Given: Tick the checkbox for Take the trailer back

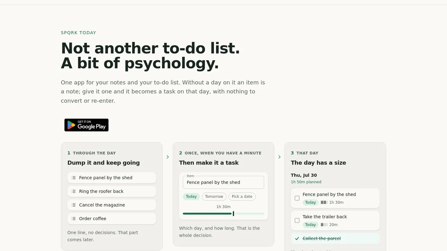Looking at the screenshot, I should tap(297, 221).
